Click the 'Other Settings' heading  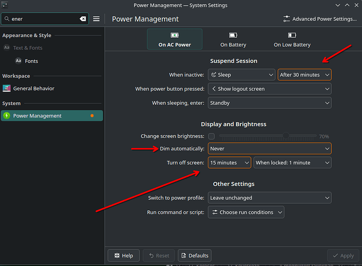coord(234,184)
